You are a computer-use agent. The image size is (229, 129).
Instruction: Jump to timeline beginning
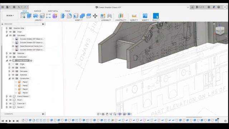click(x=3, y=121)
